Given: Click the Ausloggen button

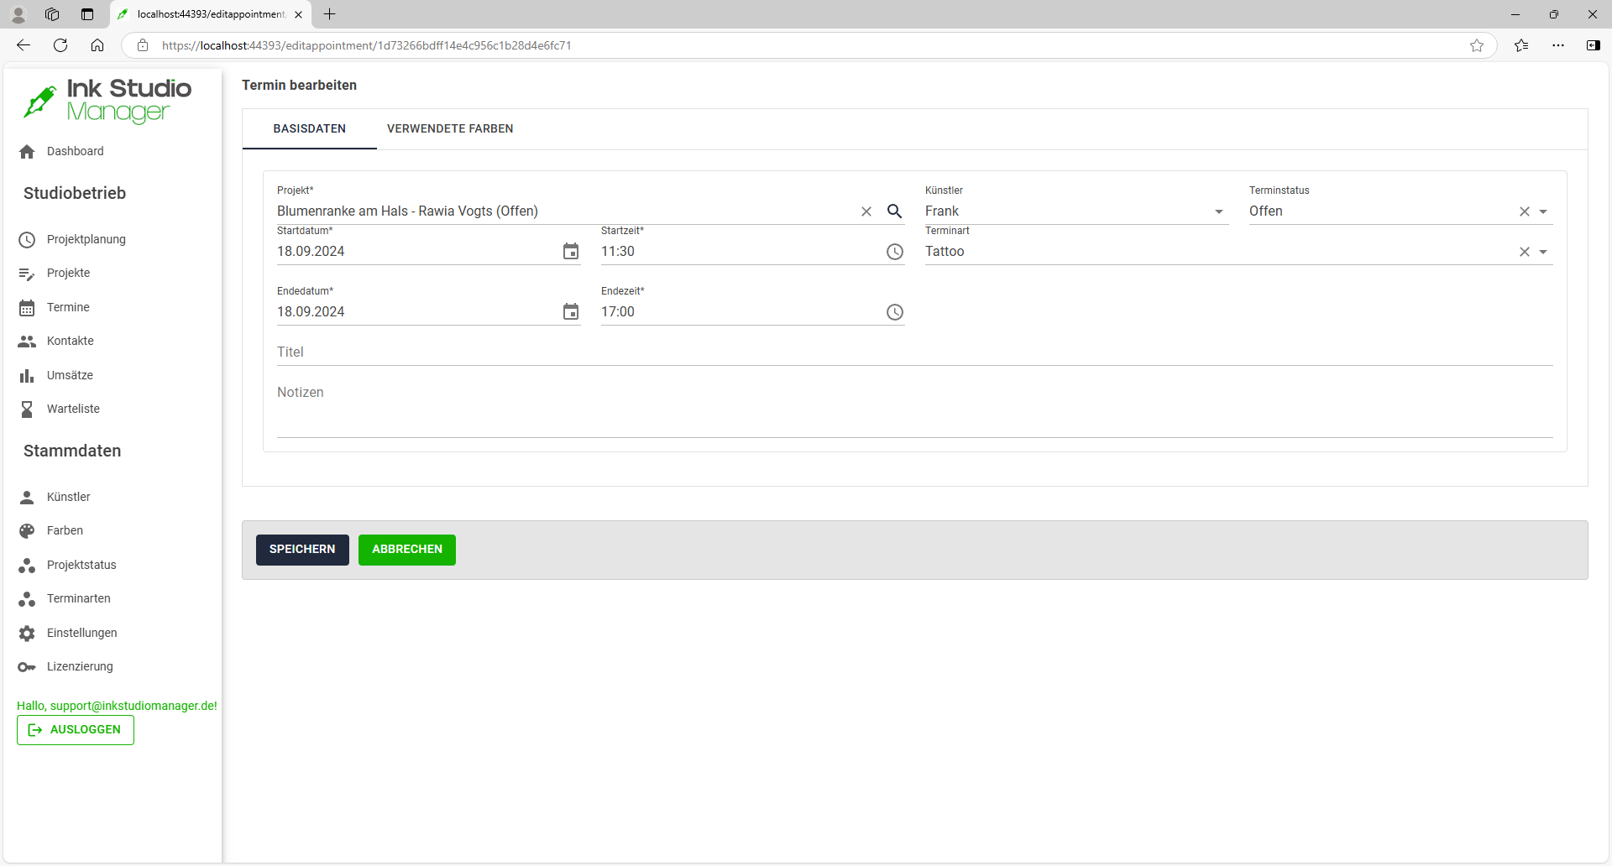Looking at the screenshot, I should pyautogui.click(x=76, y=730).
